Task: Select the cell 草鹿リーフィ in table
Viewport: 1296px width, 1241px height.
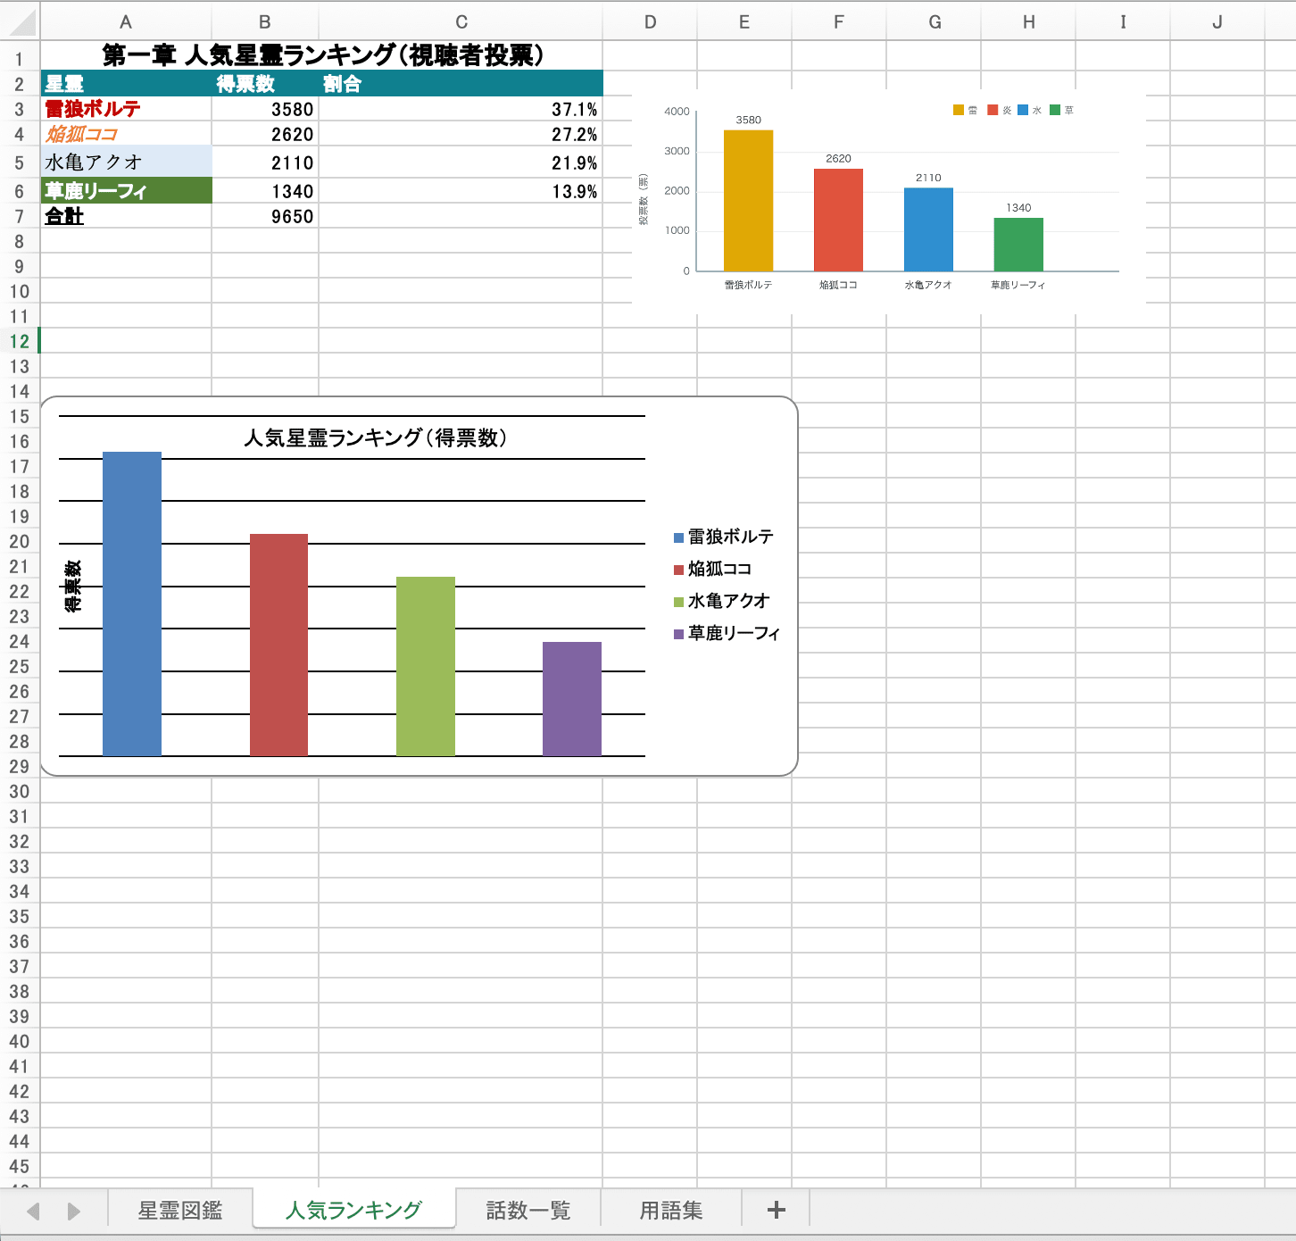Action: point(126,190)
